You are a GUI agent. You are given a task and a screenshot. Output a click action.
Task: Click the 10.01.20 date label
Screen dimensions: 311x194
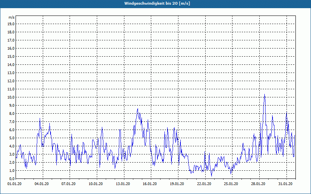(x=96, y=184)
